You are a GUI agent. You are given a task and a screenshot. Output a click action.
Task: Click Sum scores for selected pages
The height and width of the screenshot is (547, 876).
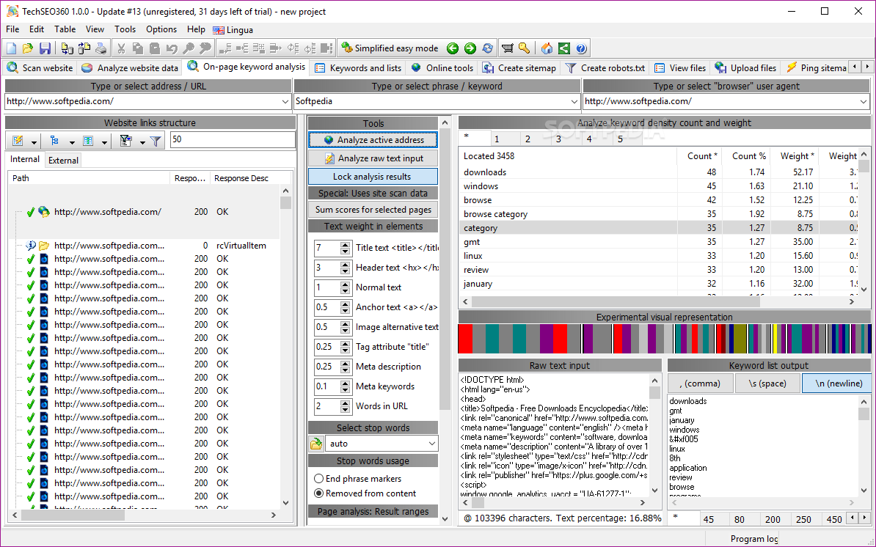coord(373,210)
